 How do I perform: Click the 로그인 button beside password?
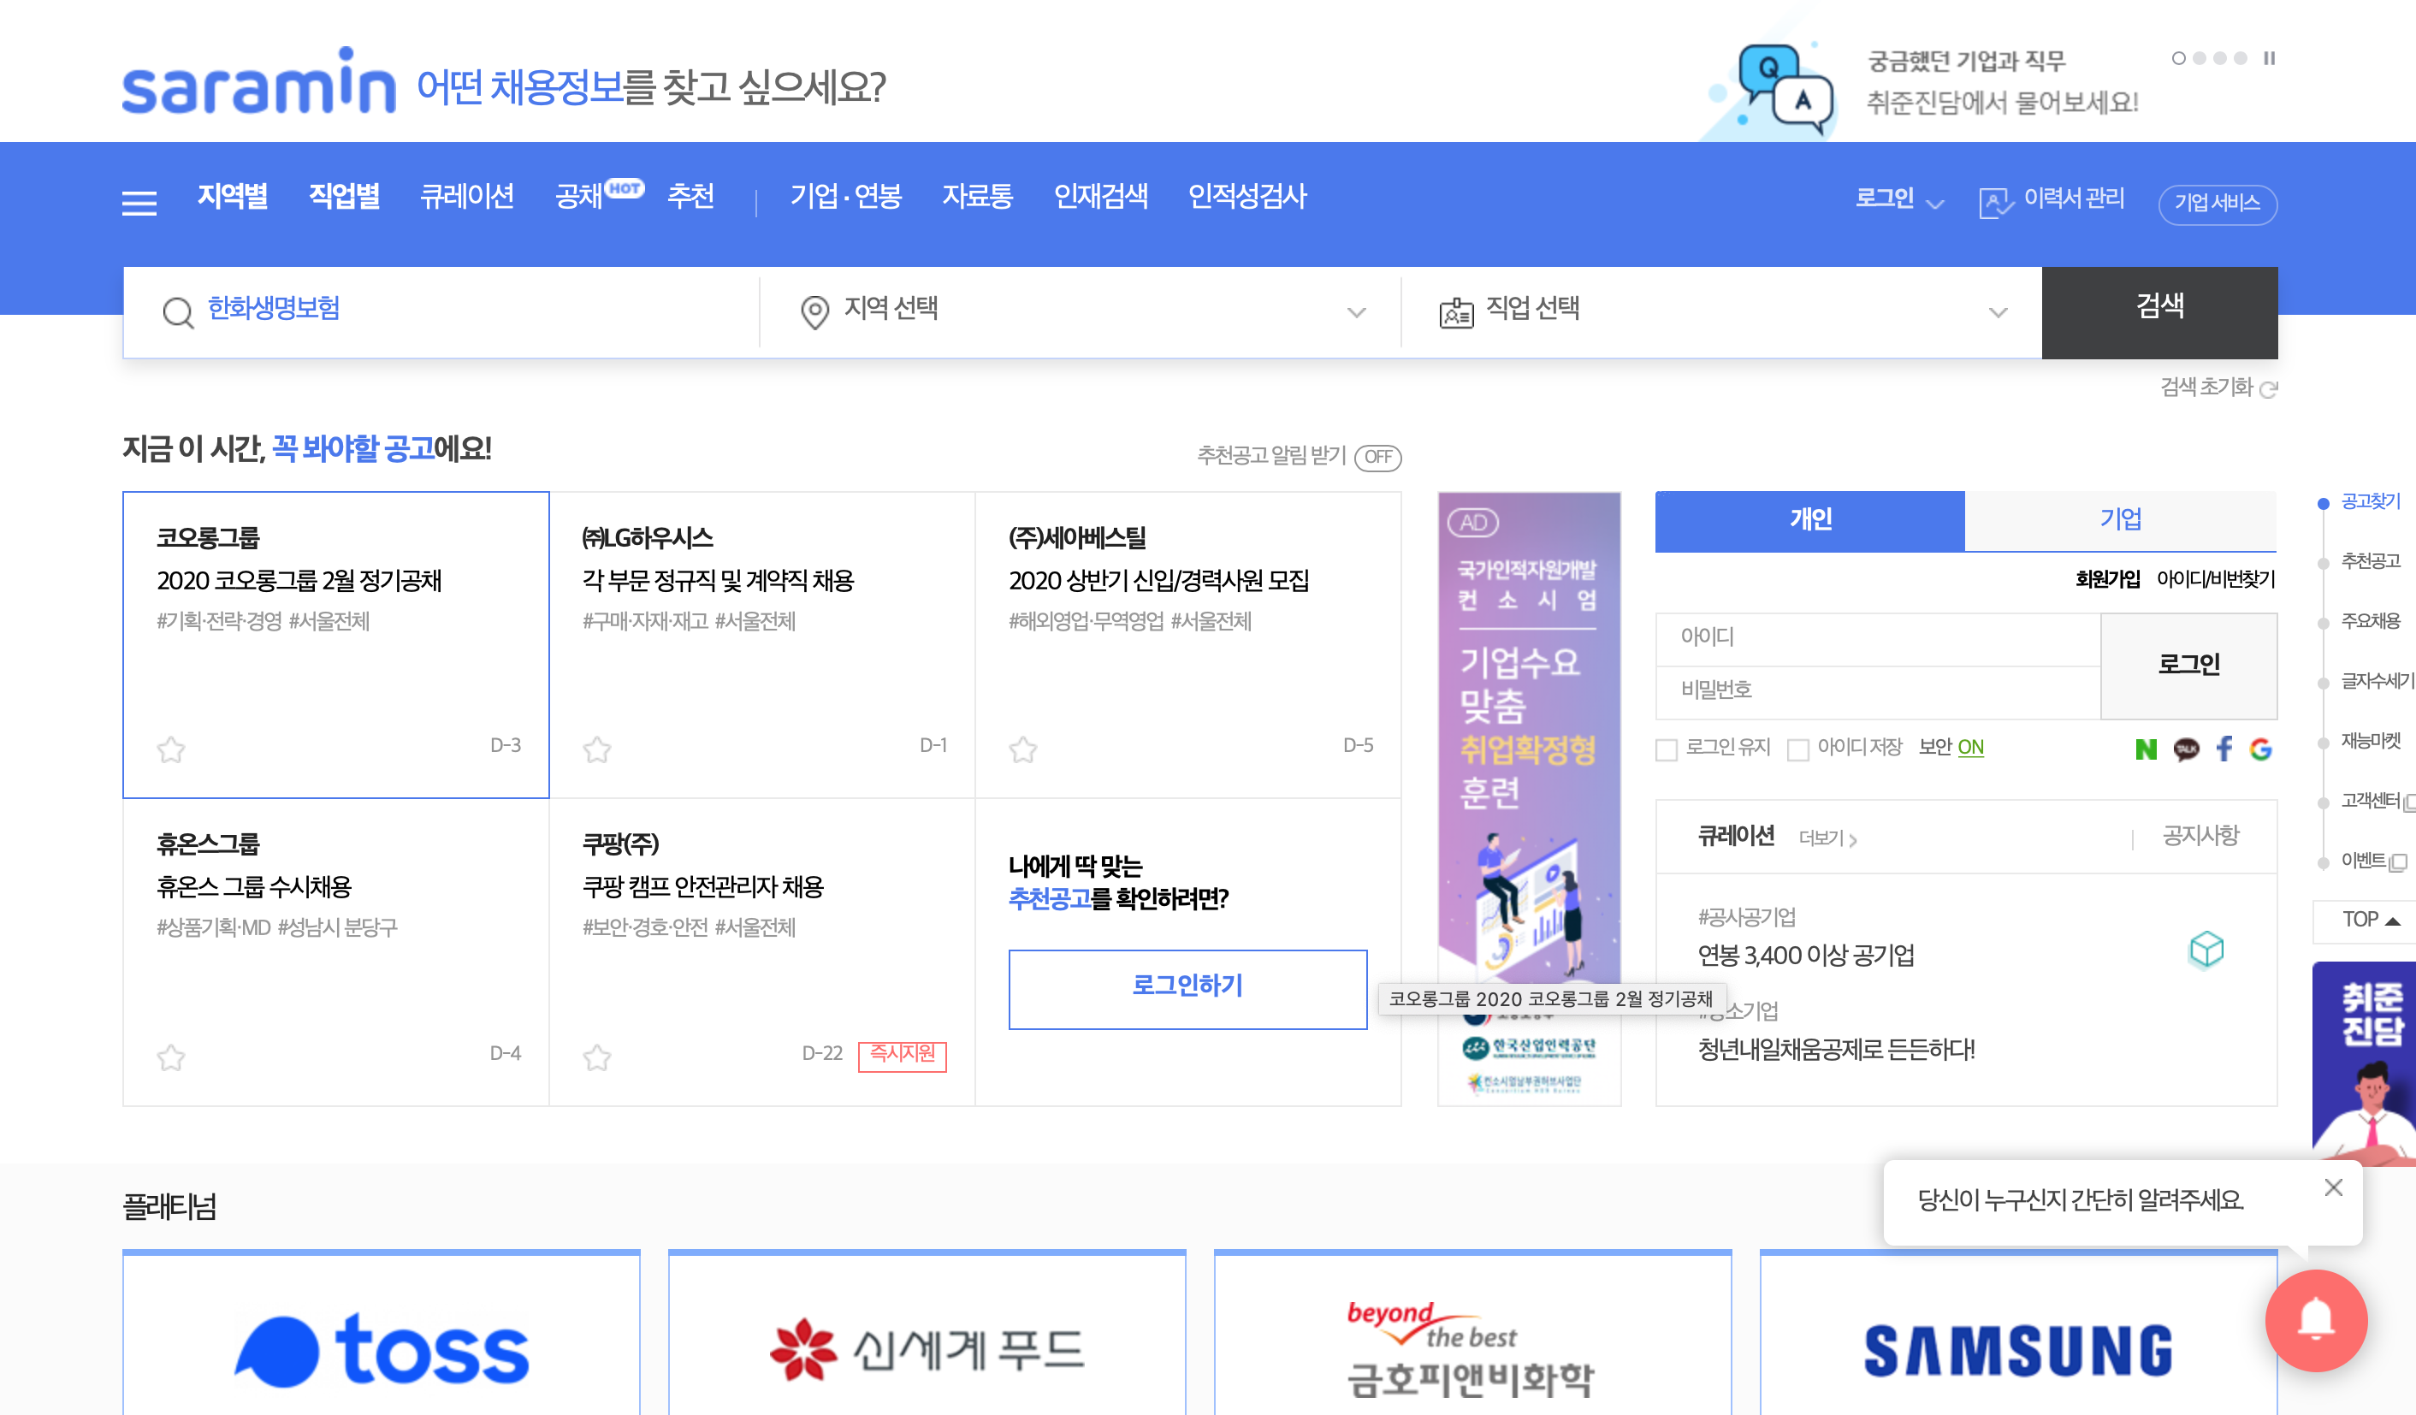(2188, 666)
